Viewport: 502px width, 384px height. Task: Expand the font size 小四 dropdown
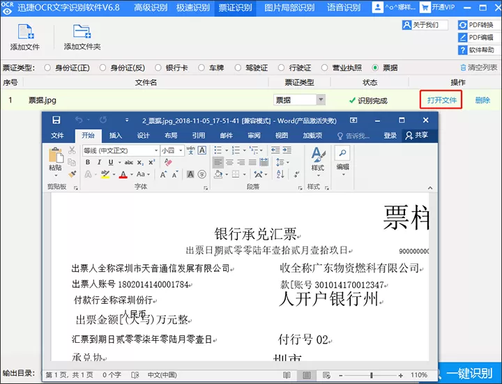[181, 151]
